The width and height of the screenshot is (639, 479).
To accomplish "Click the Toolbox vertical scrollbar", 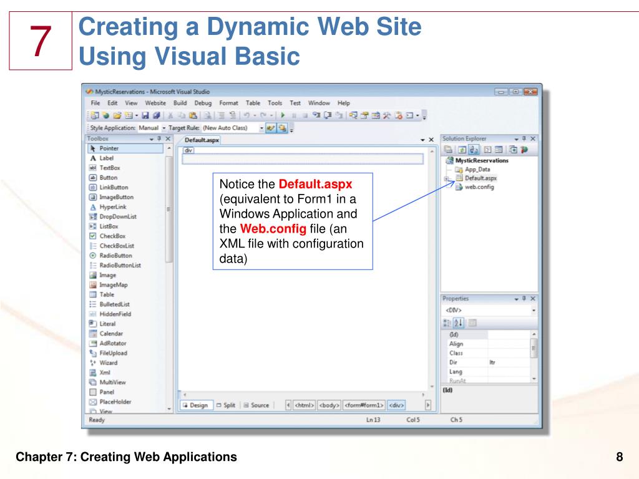I will pyautogui.click(x=169, y=278).
